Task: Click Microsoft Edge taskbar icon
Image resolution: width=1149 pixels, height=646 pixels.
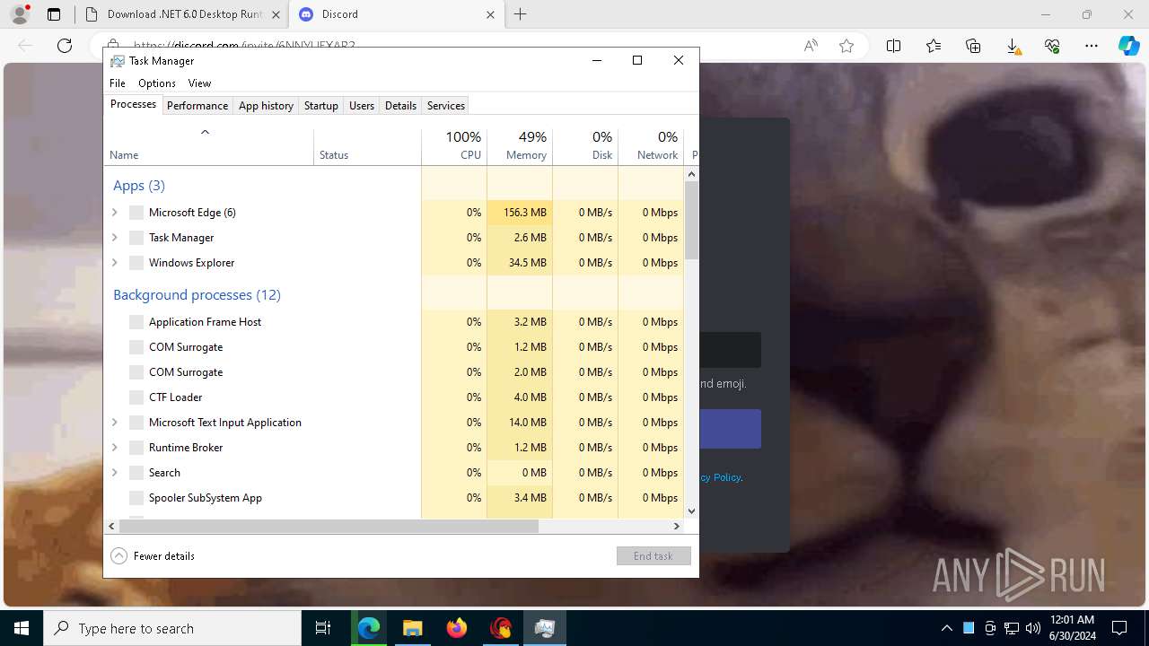Action: tap(369, 628)
